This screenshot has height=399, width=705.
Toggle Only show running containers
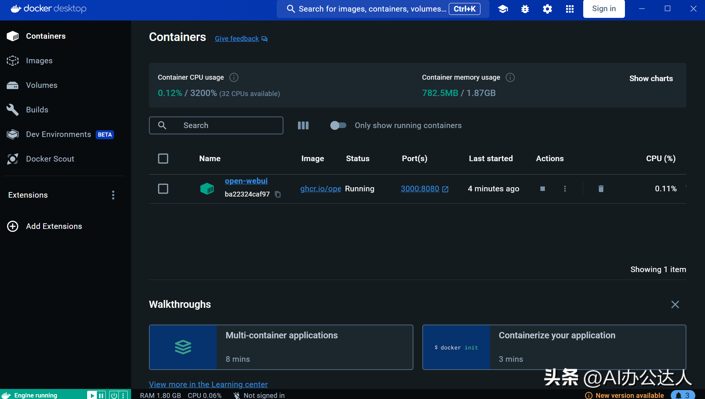coord(338,125)
